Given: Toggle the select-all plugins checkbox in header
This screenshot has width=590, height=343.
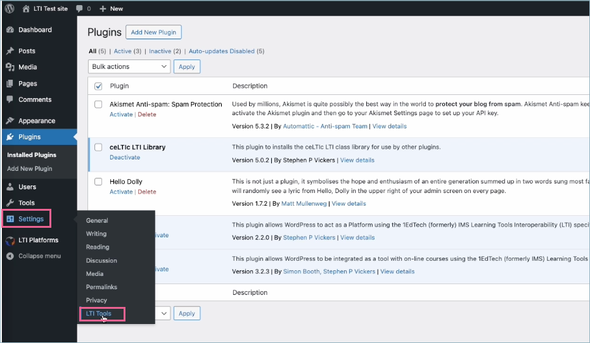Looking at the screenshot, I should (x=98, y=86).
